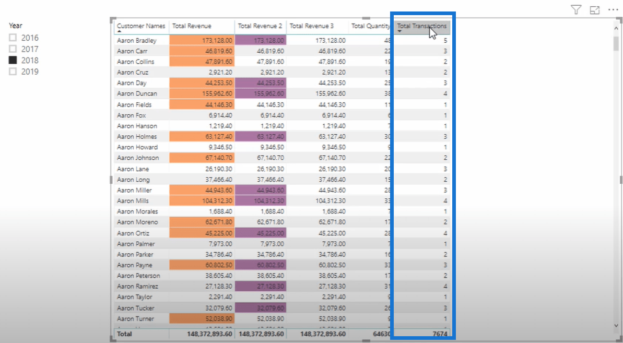Screen dimensions: 623x343
Task: Select customer Aaron Hanson
Action: coord(137,126)
